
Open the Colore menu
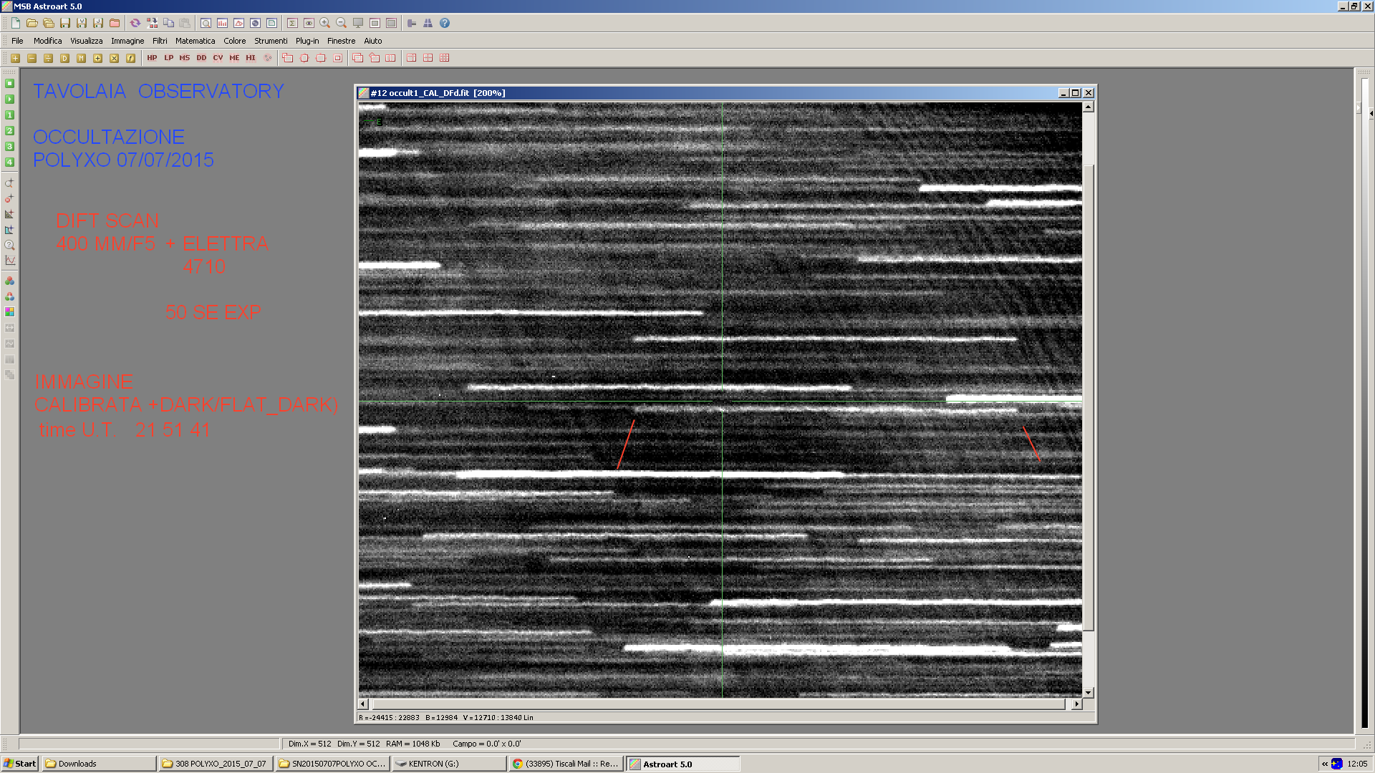click(234, 41)
